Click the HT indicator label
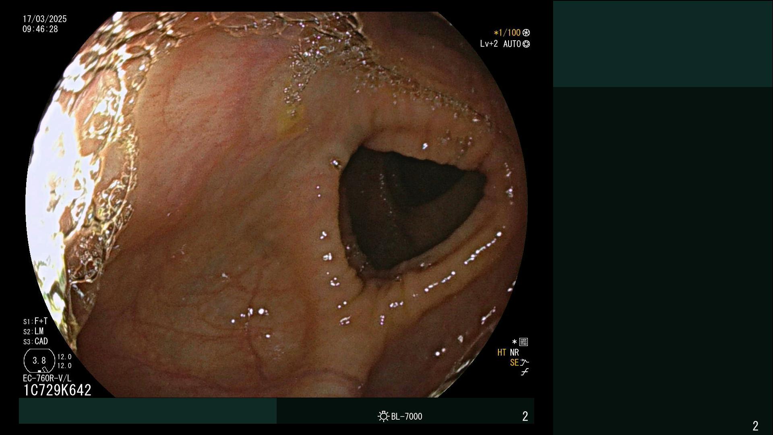Viewport: 773px width, 435px height. pyautogui.click(x=502, y=352)
